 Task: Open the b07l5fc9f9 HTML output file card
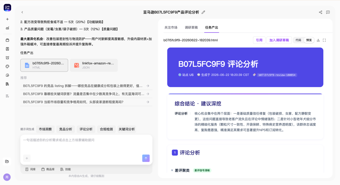(44, 65)
